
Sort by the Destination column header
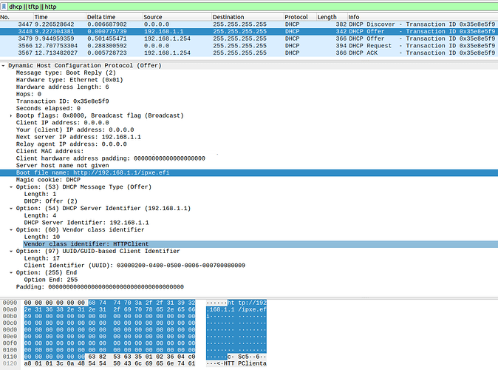pos(248,17)
